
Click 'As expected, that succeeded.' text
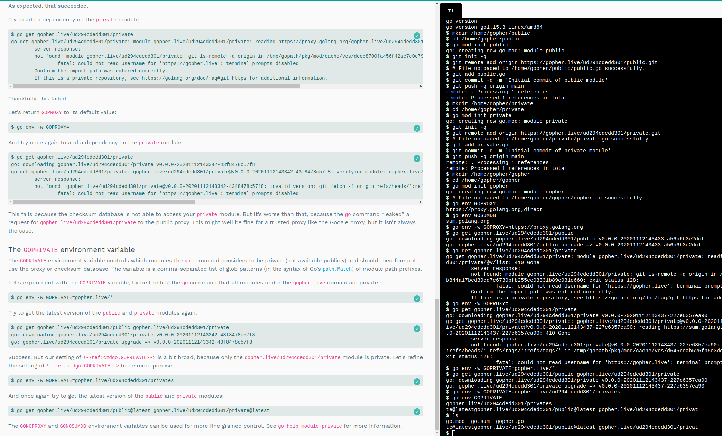click(48, 6)
